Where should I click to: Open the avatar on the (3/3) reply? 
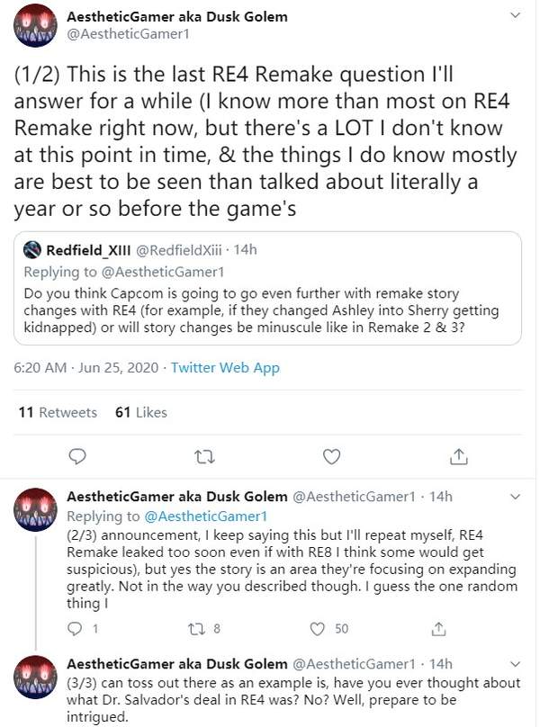(x=38, y=686)
